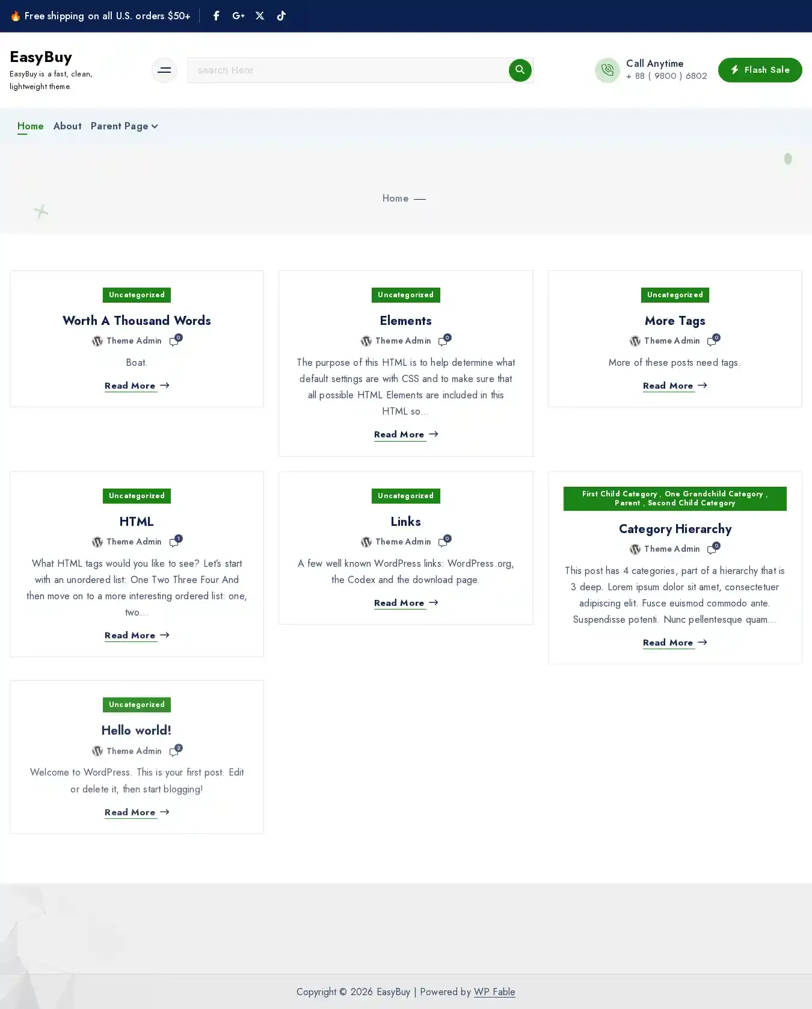
Task: Click author avatar on Links post
Action: 366,542
